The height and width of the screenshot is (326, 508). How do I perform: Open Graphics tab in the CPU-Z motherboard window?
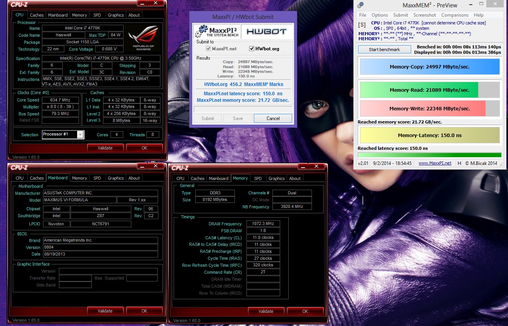(116, 178)
